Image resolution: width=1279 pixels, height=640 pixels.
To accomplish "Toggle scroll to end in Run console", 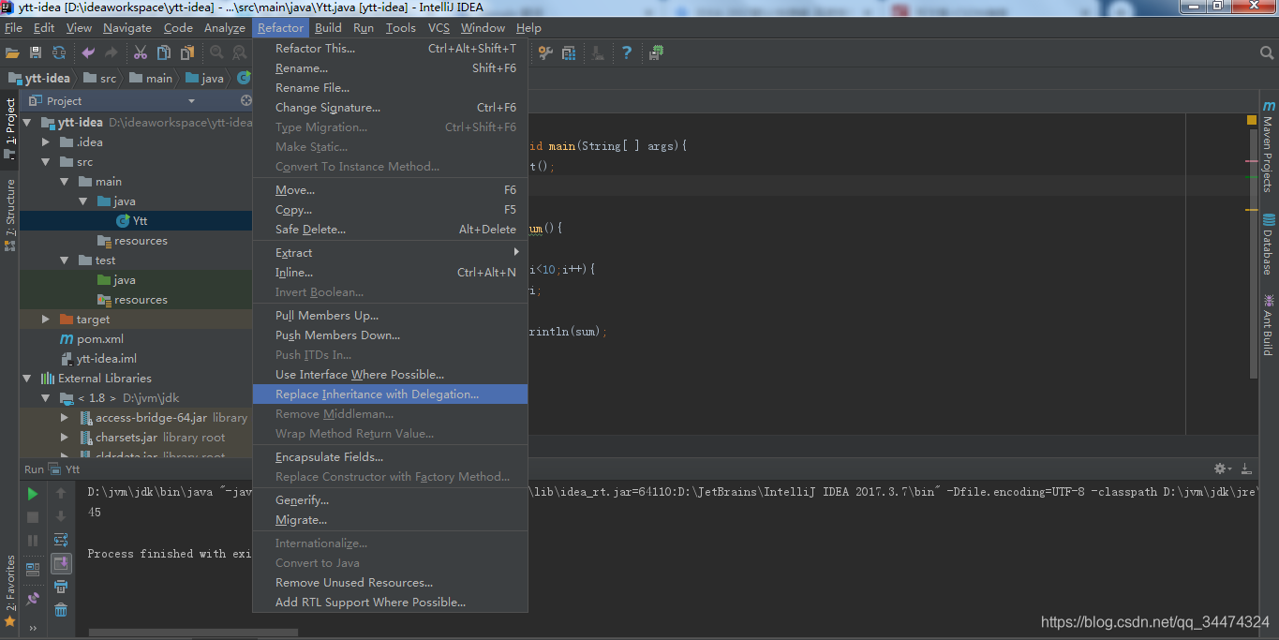I will click(61, 563).
